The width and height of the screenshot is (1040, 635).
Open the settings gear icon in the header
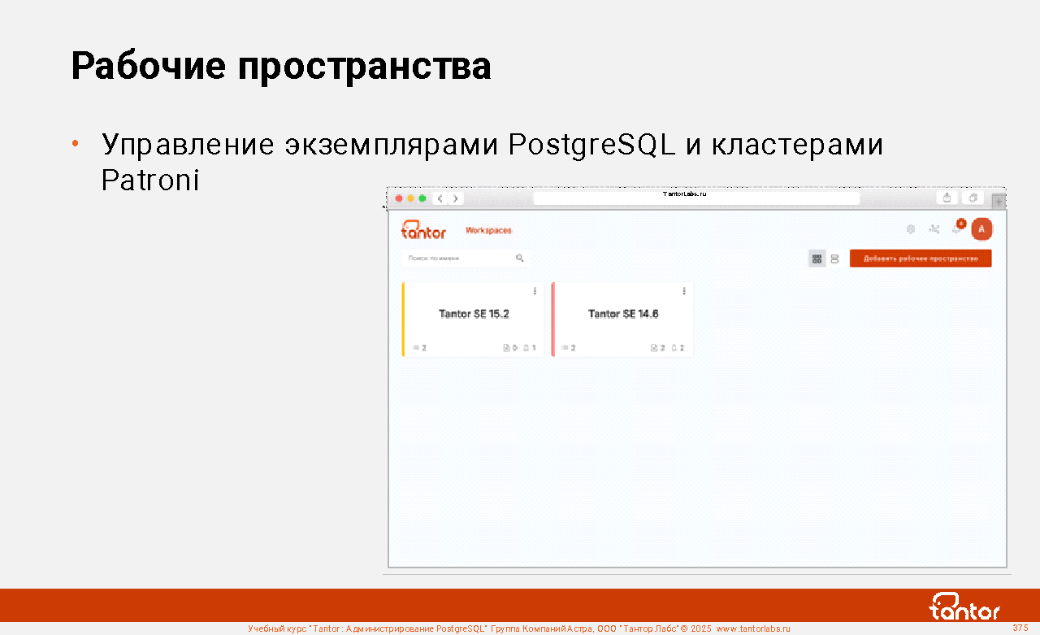click(911, 229)
